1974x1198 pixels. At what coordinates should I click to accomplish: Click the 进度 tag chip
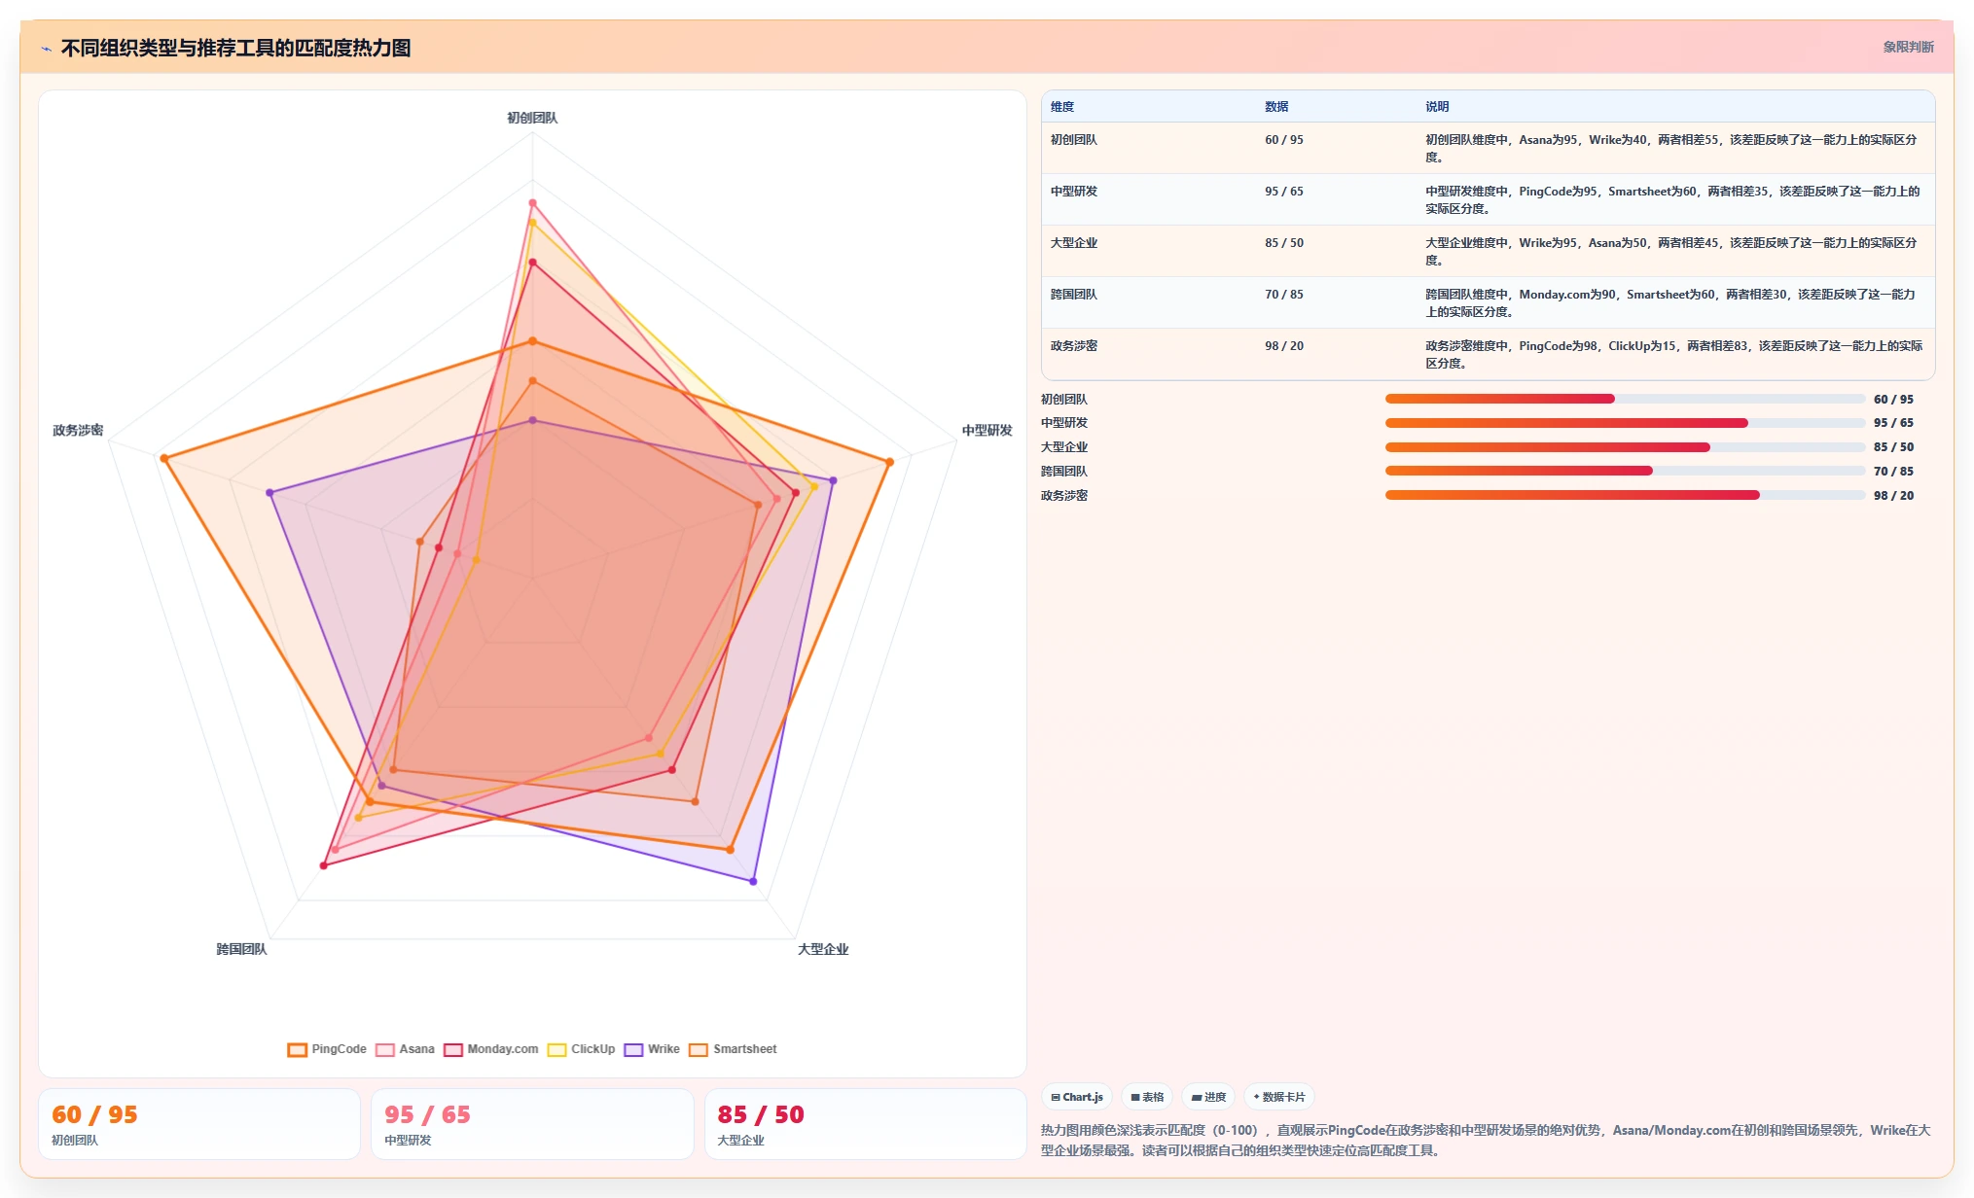coord(1208,1097)
